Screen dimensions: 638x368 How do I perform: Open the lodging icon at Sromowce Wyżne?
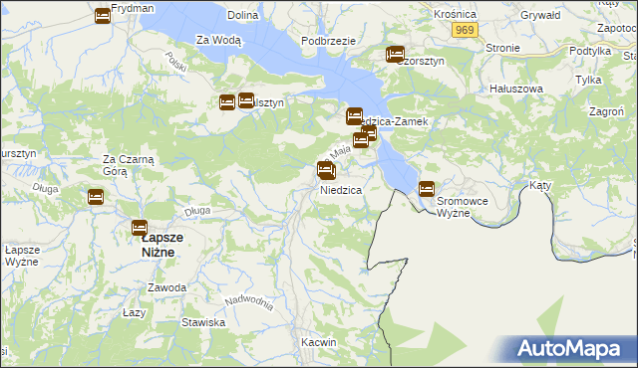tap(427, 189)
